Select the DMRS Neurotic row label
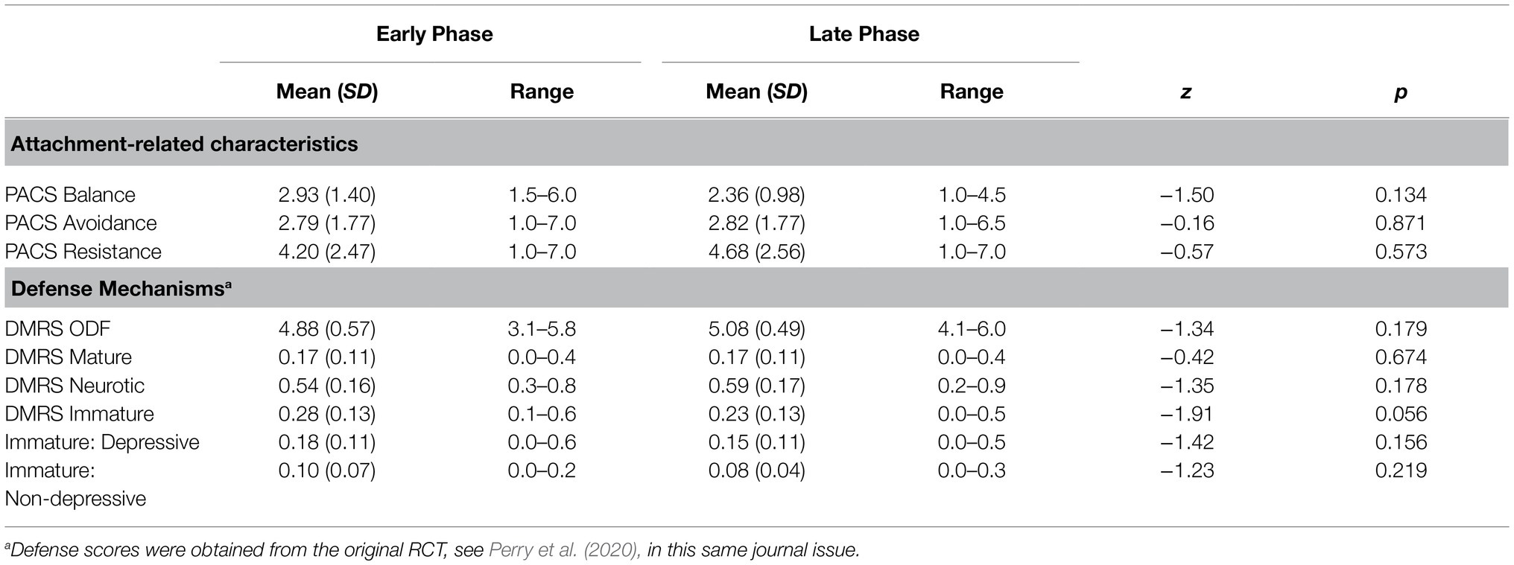The width and height of the screenshot is (1514, 565). (x=75, y=386)
